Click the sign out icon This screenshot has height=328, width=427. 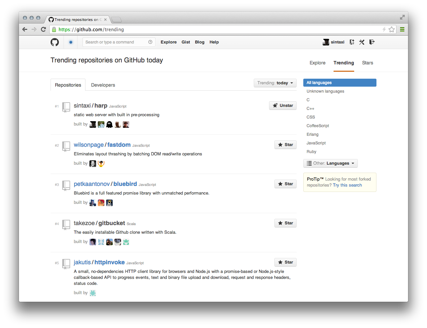[x=372, y=42]
